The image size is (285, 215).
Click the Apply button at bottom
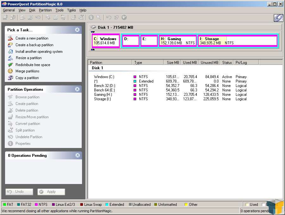pyautogui.click(x=51, y=192)
